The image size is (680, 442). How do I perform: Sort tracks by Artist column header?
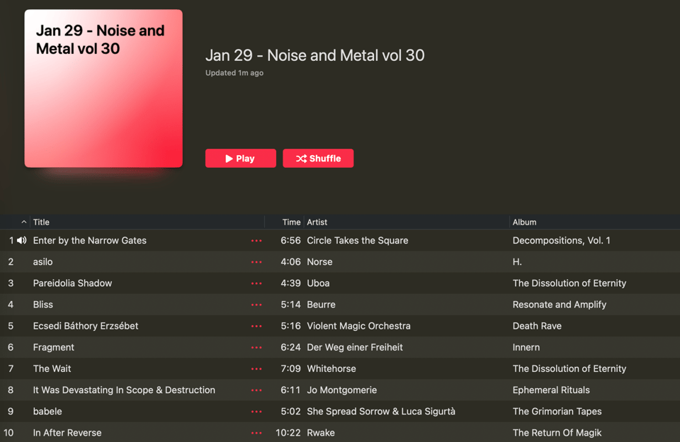click(x=317, y=222)
